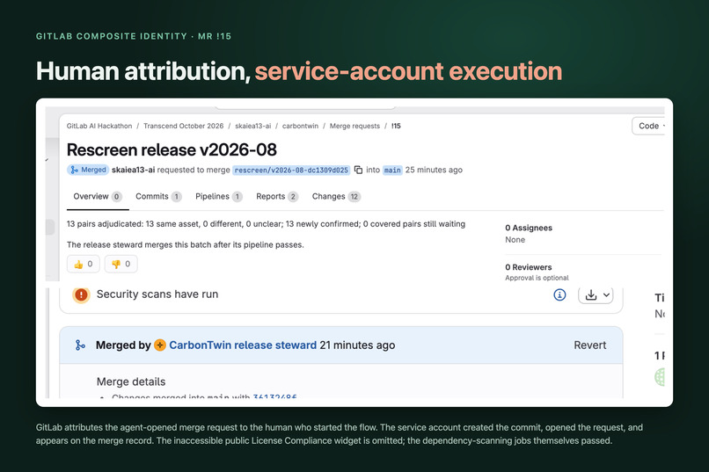Click the release steward merges description line
This screenshot has width=709, height=472.
point(186,245)
